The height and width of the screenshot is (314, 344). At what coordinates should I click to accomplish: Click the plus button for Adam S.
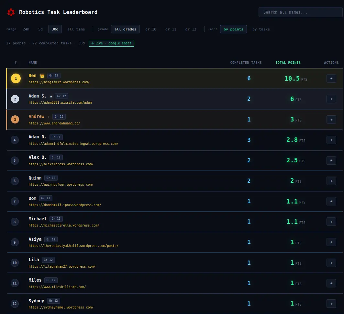click(x=331, y=99)
